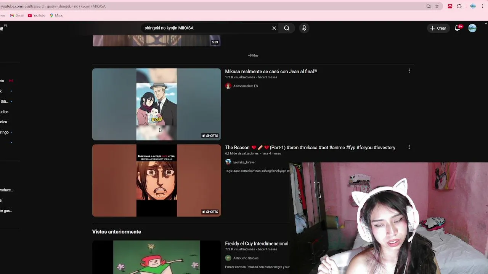This screenshot has width=488, height=274.
Task: Open the Chrome three-dot menu
Action: 483,6
